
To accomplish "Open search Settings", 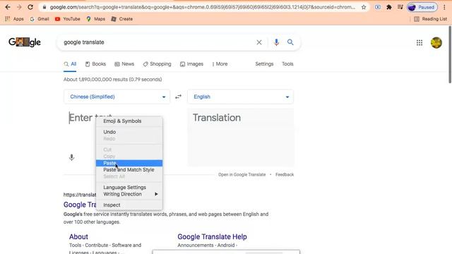I will (x=264, y=64).
